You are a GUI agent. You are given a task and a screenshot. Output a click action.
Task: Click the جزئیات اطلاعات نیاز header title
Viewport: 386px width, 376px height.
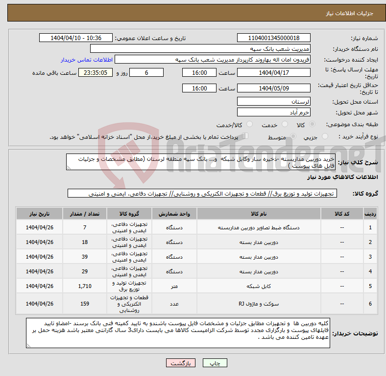coord(350,13)
